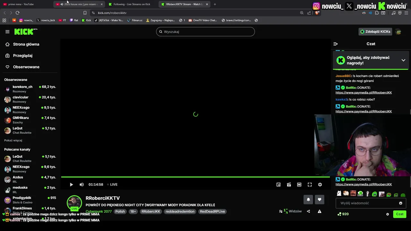This screenshot has width=411, height=231.
Task: Open chat settings gear icon
Action: [x=388, y=214]
